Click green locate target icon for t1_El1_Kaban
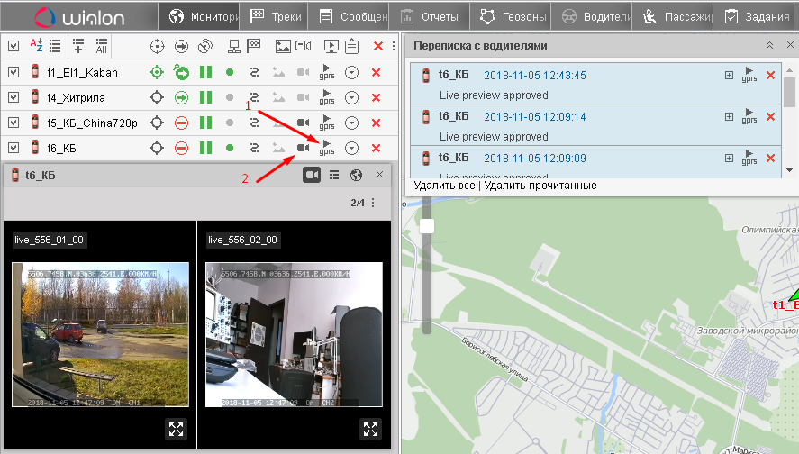The height and width of the screenshot is (454, 799). (x=156, y=72)
